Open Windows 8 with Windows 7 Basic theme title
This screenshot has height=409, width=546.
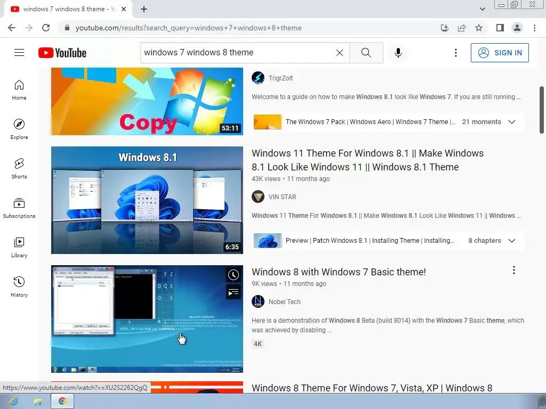(339, 272)
